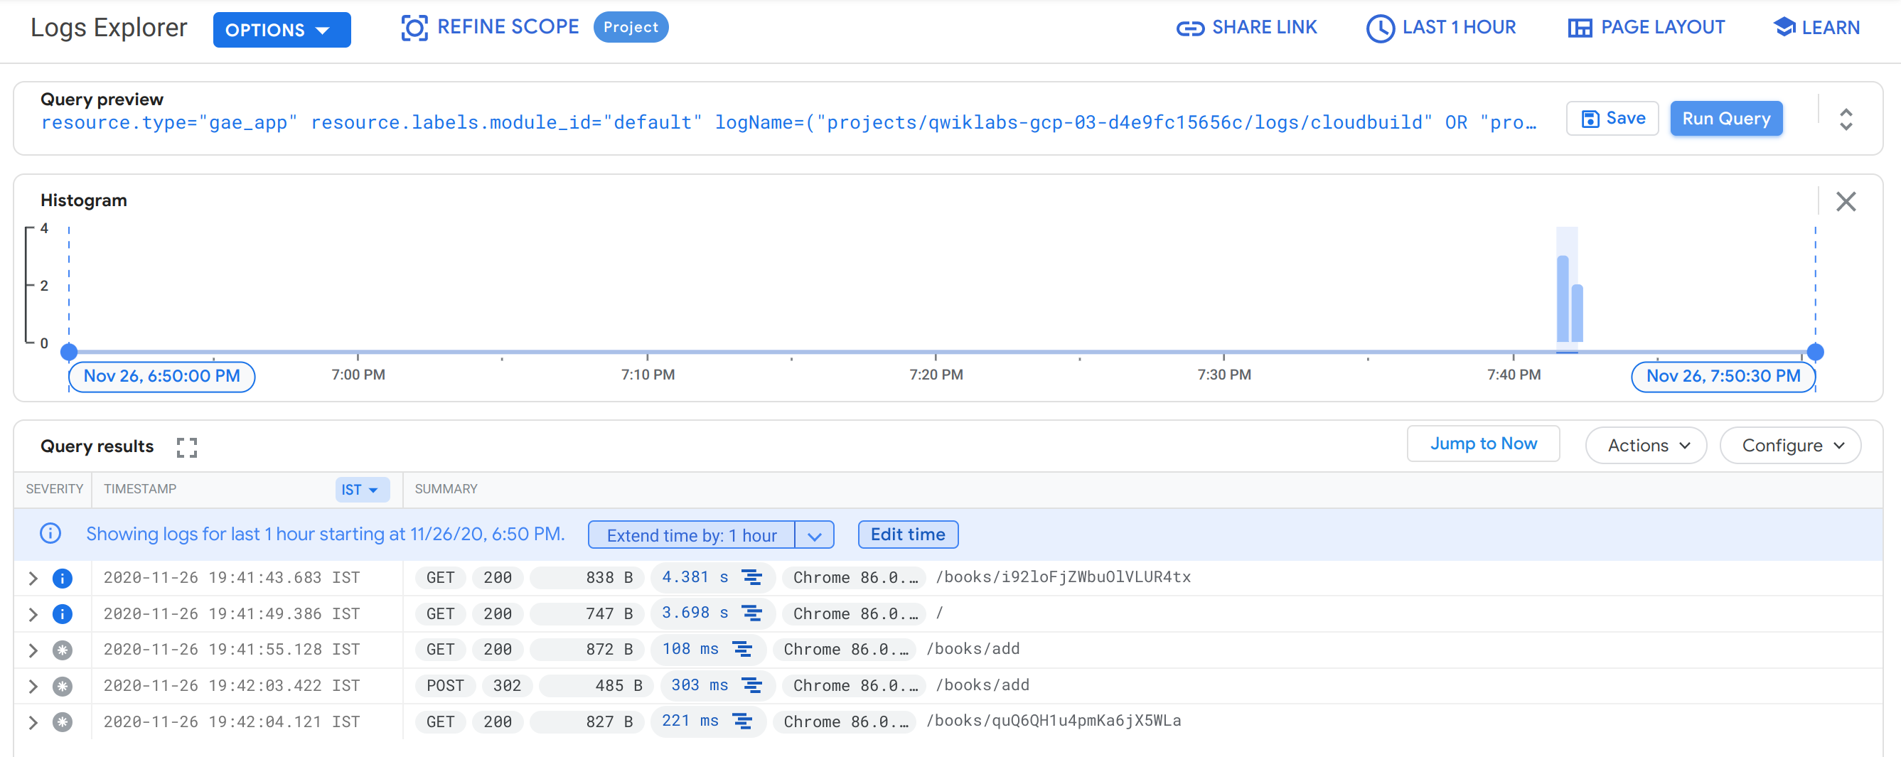Click the 872 B size chip

point(587,649)
